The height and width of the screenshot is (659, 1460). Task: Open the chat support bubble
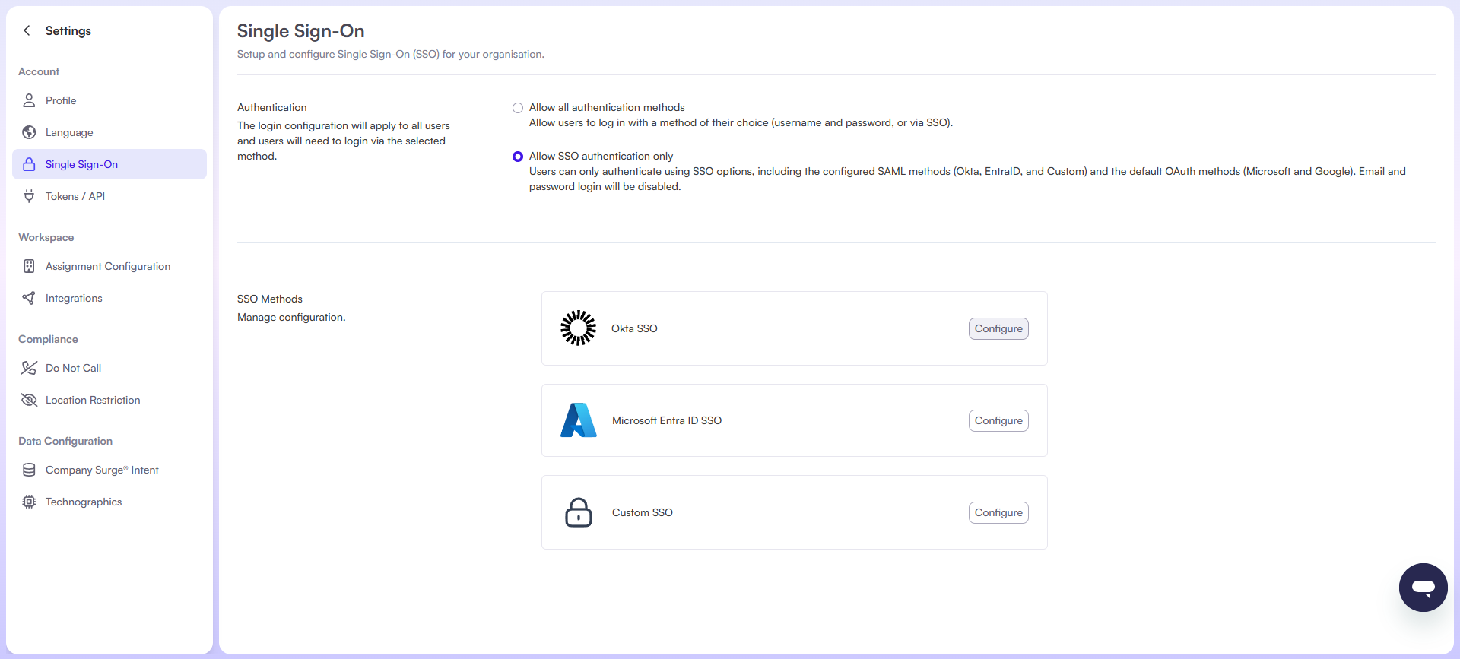pyautogui.click(x=1423, y=588)
